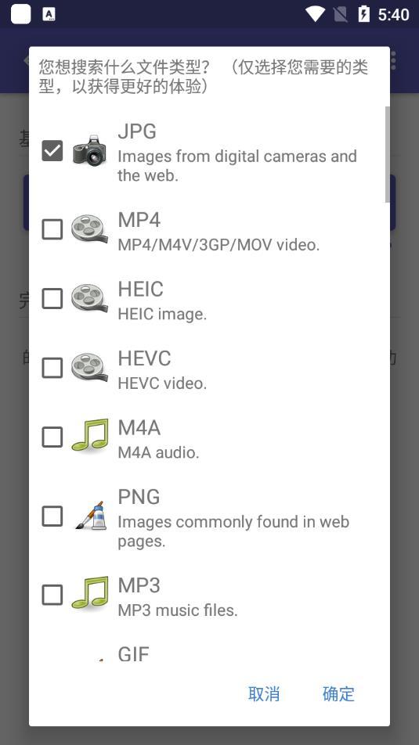Screen dimensions: 419x745
Task: Tap the MP4 film reel icon
Action: pos(90,229)
